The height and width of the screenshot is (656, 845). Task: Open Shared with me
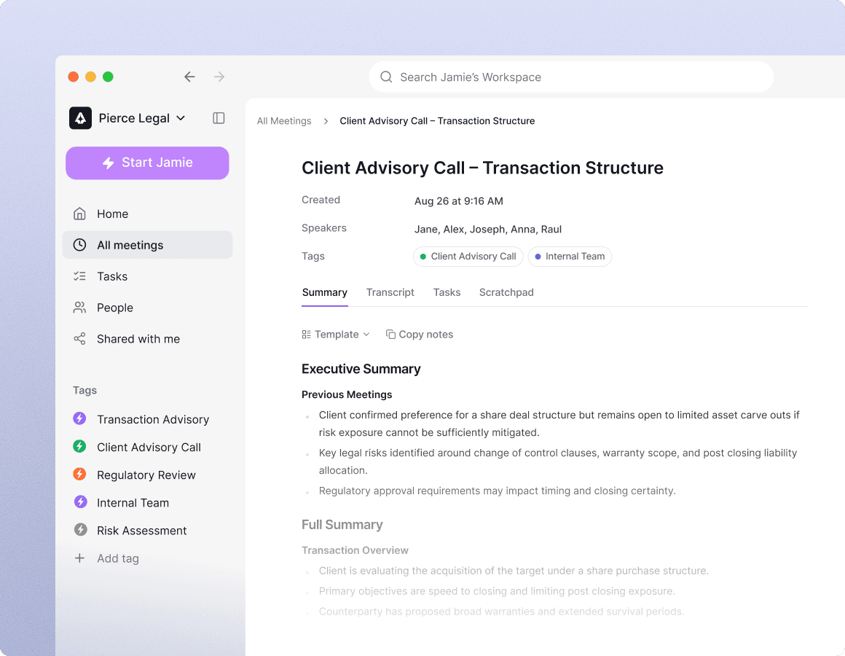point(138,339)
